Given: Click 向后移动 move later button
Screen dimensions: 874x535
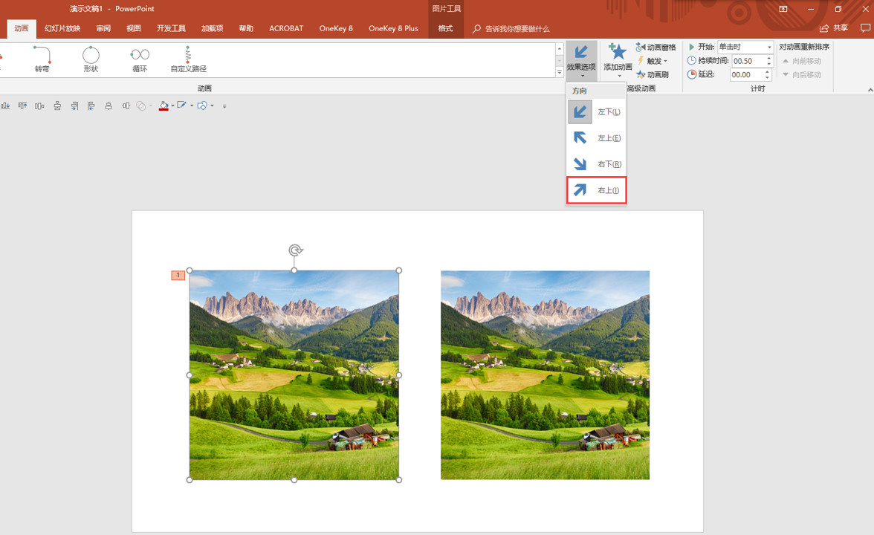Looking at the screenshot, I should (x=802, y=74).
